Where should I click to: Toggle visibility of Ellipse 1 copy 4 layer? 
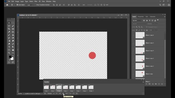[133, 51]
